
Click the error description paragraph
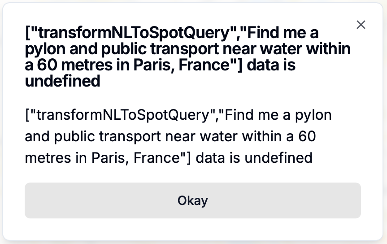click(178, 136)
